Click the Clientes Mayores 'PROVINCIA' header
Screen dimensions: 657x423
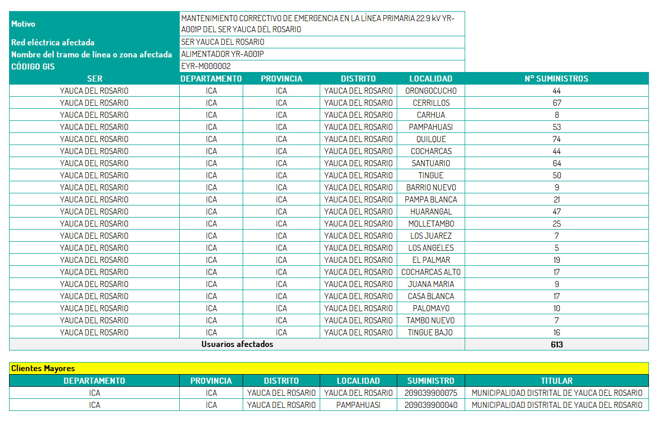[211, 381]
